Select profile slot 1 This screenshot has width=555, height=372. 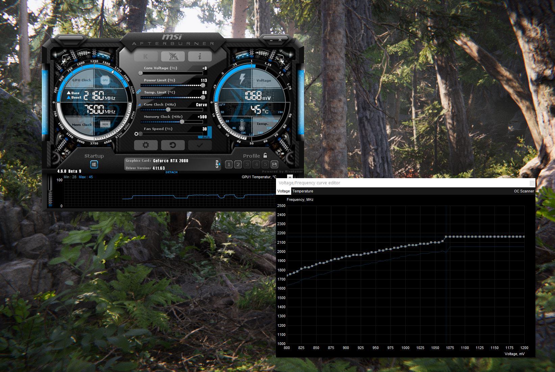coord(229,164)
